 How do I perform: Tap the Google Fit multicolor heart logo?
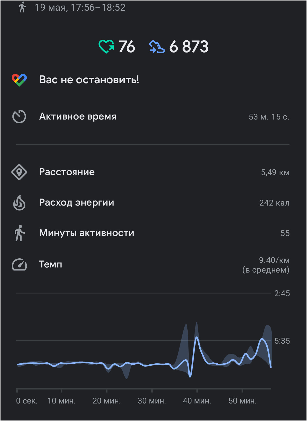[19, 80]
